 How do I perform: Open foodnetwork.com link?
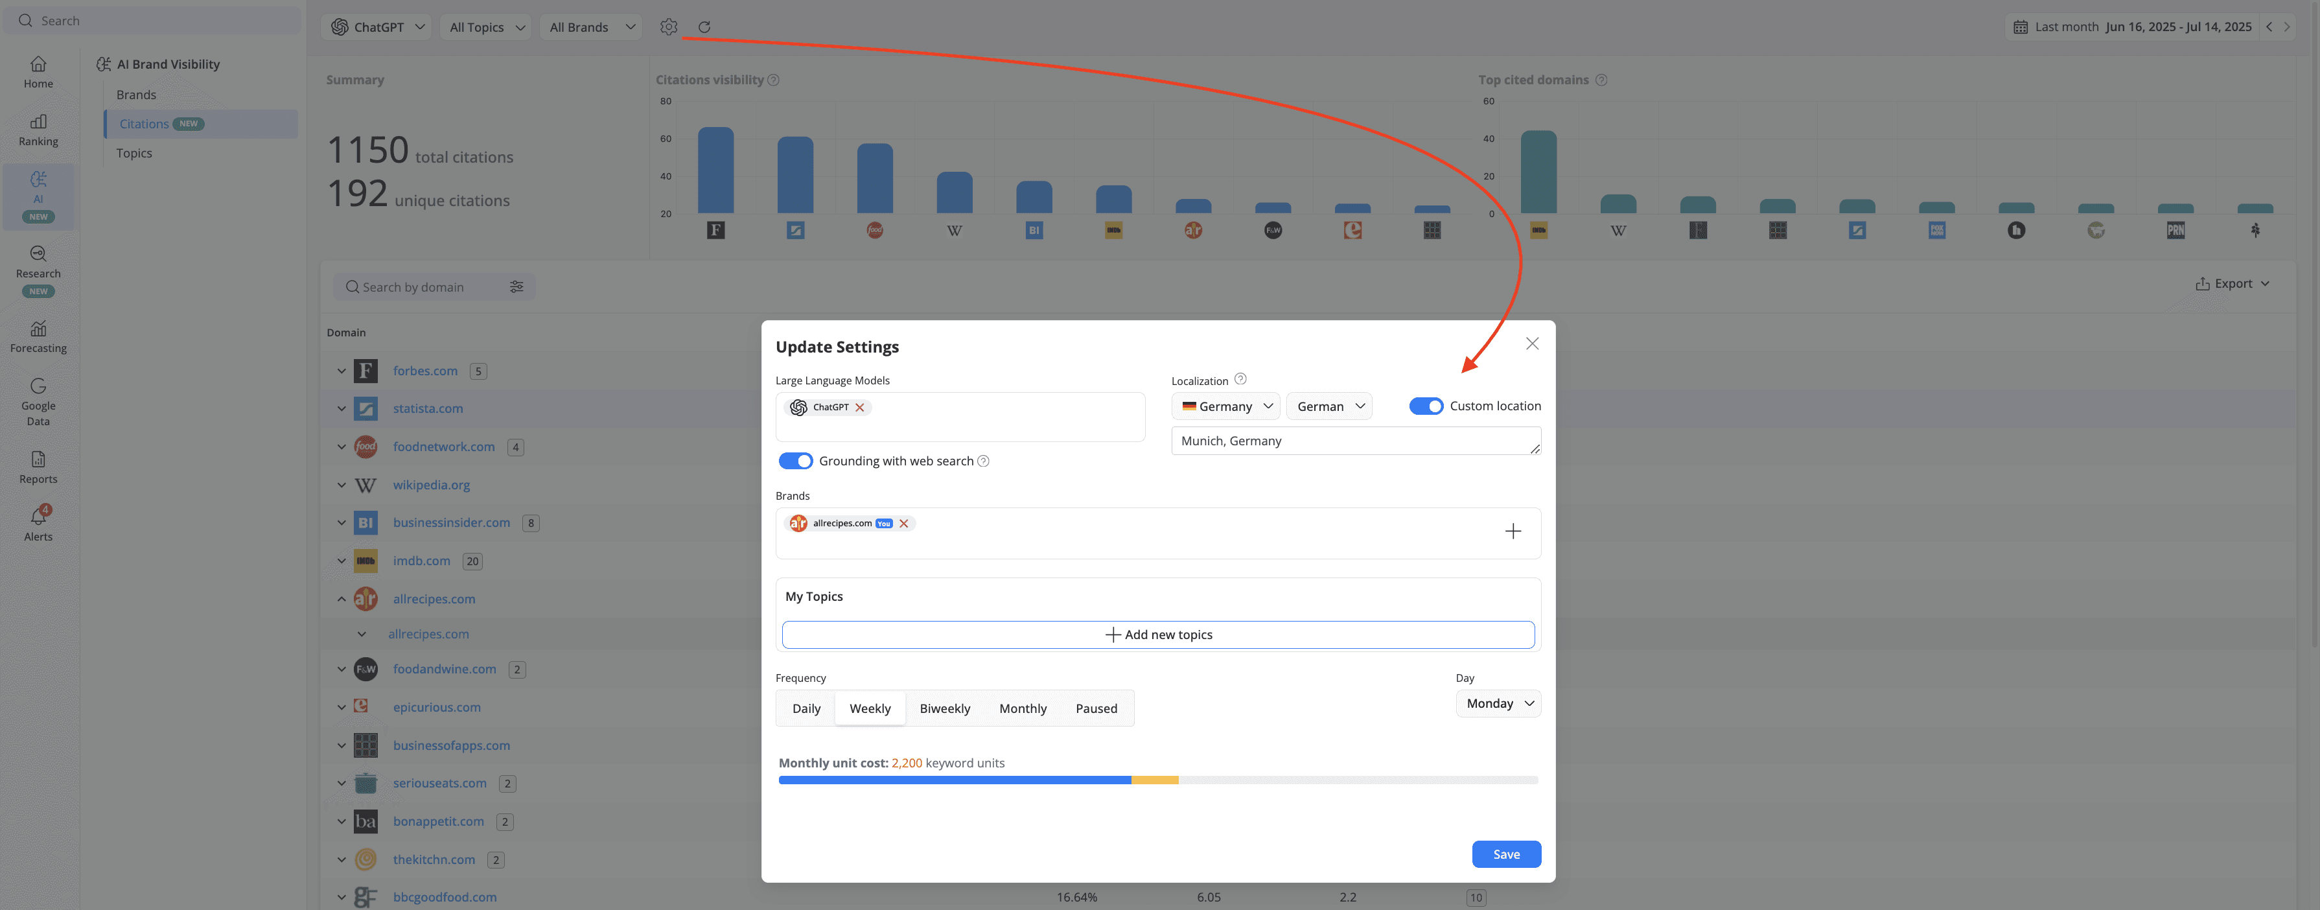click(x=444, y=447)
